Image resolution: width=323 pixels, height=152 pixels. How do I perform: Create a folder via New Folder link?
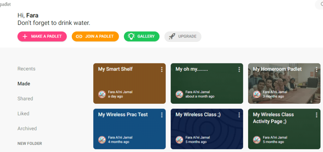tap(30, 143)
